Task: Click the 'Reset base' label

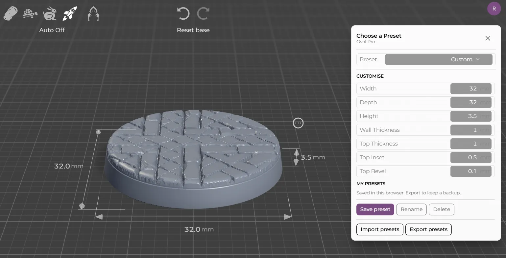Action: [193, 30]
